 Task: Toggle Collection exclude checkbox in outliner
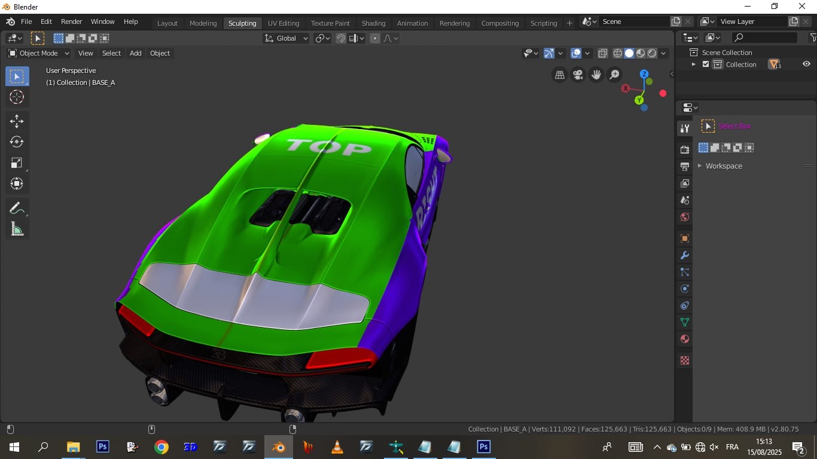[706, 65]
